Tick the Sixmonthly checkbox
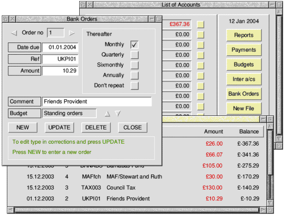Viewport: 284px width, 218px height. 134,65
